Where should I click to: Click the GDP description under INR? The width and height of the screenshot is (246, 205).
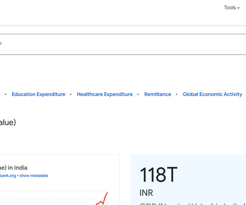click(193, 204)
